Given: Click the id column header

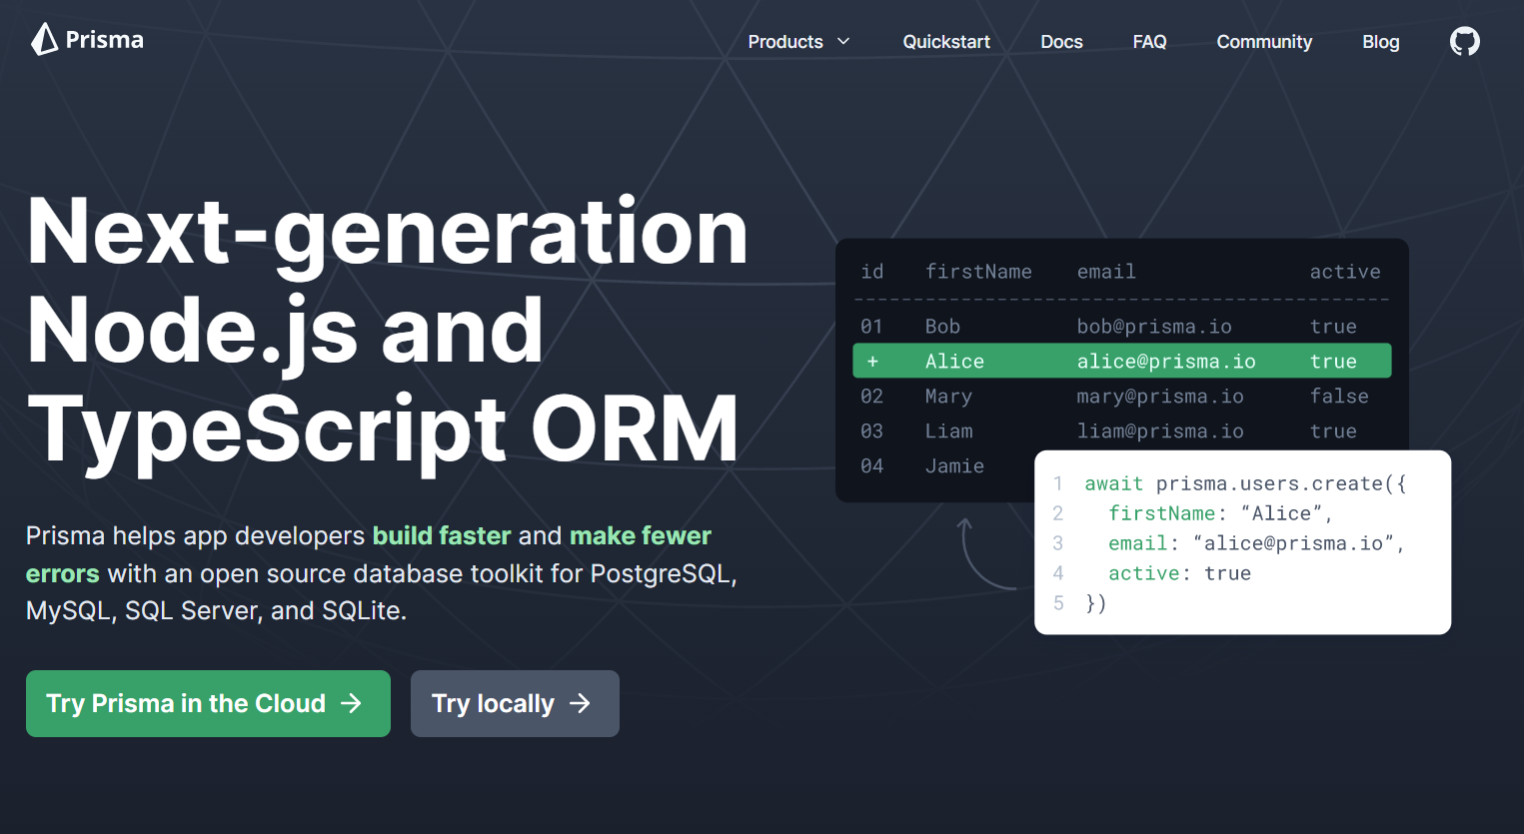Looking at the screenshot, I should pos(872,272).
